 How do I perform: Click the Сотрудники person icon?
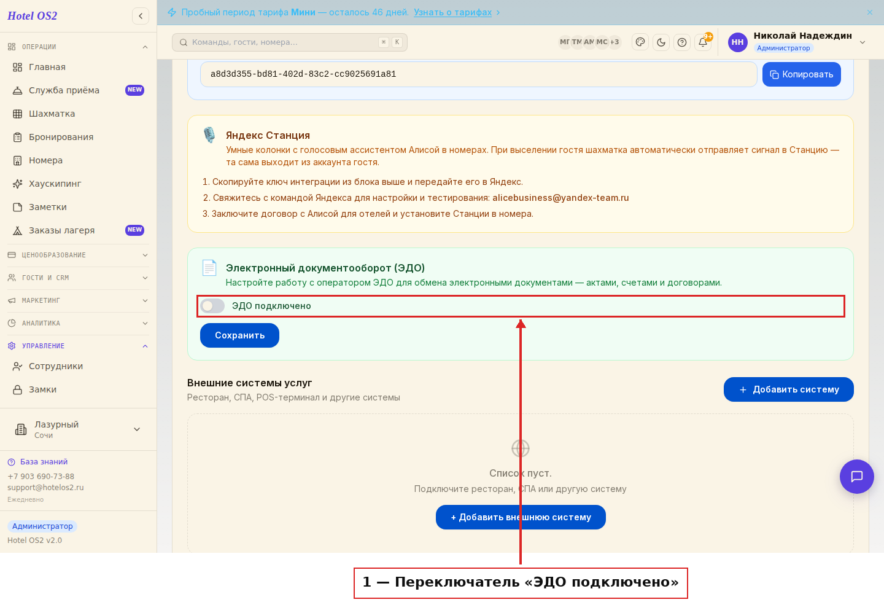tap(18, 366)
